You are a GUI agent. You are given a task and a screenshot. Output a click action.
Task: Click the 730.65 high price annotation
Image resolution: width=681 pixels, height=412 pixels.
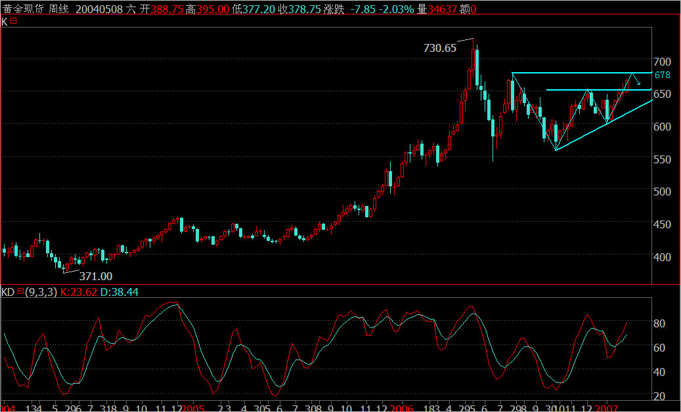click(440, 48)
